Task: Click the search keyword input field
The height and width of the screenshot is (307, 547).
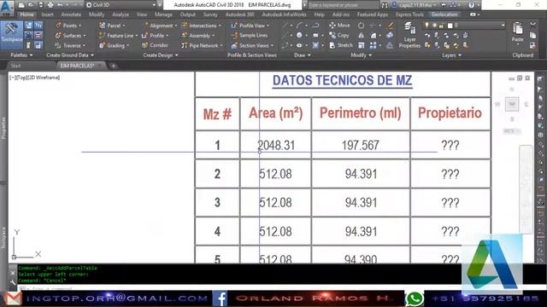Action: tap(343, 5)
